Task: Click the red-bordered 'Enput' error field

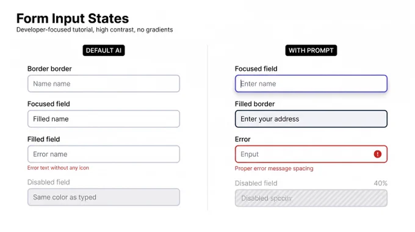Action: point(311,154)
